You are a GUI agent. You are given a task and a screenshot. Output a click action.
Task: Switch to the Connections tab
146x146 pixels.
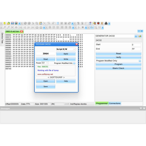tap(115, 103)
